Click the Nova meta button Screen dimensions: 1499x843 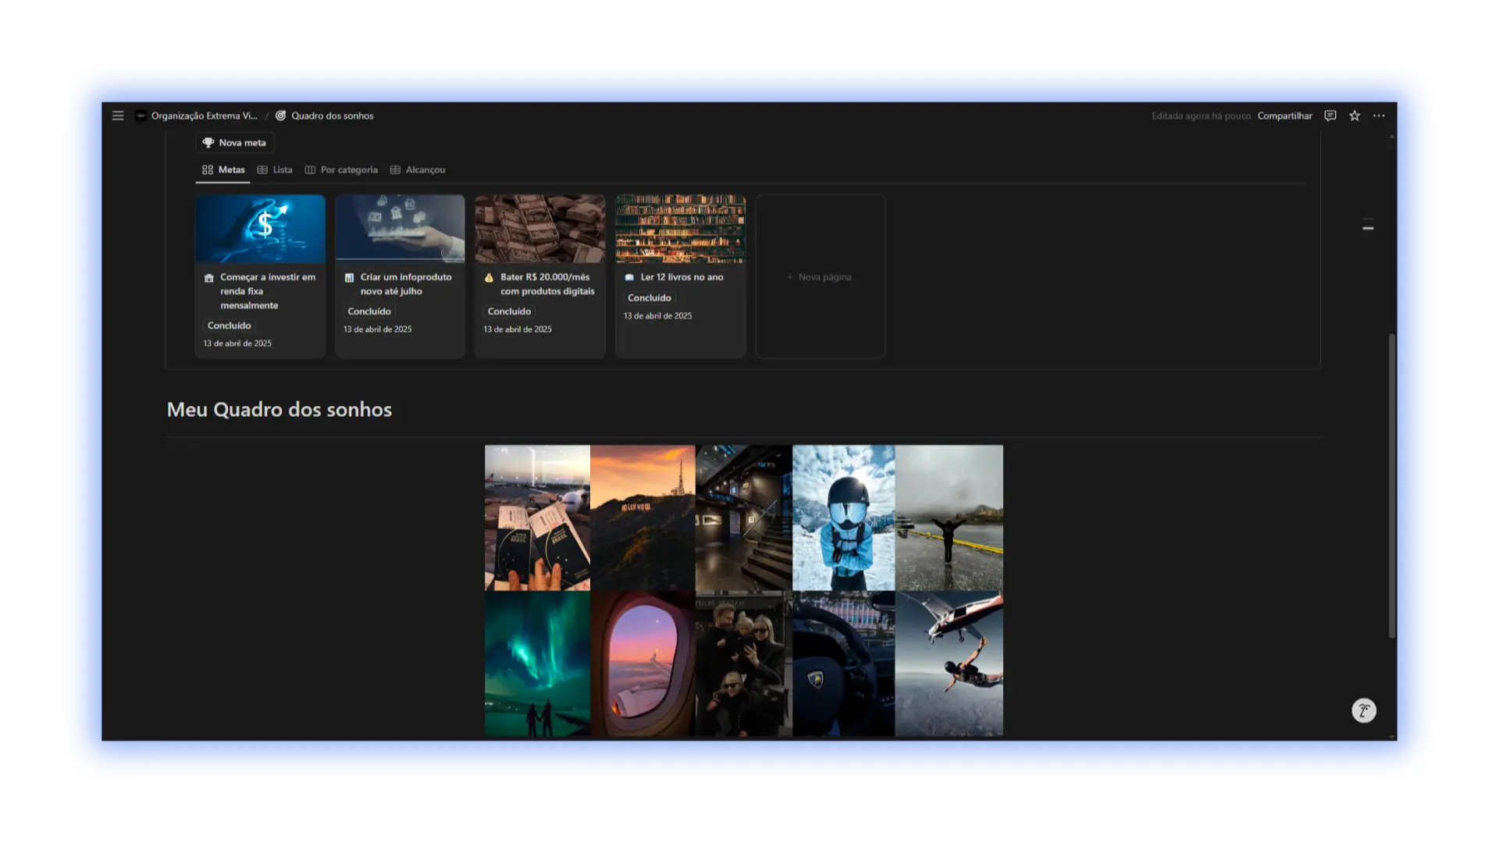pos(234,143)
